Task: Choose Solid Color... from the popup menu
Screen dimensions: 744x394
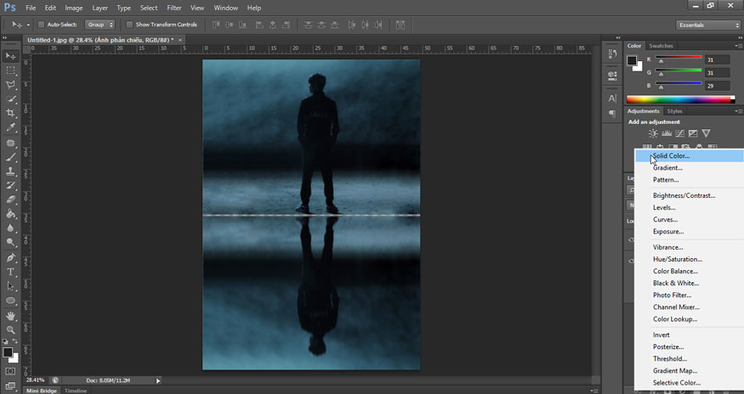Action: (690, 155)
